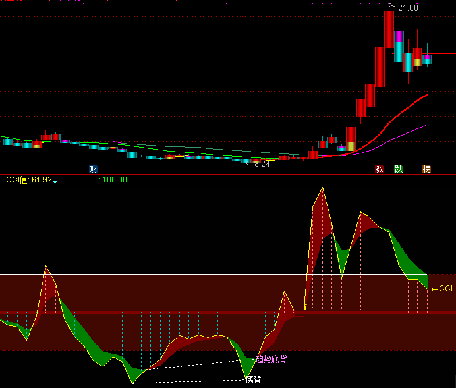Click the 8.24 low price label
The image size is (456, 388).
[262, 164]
